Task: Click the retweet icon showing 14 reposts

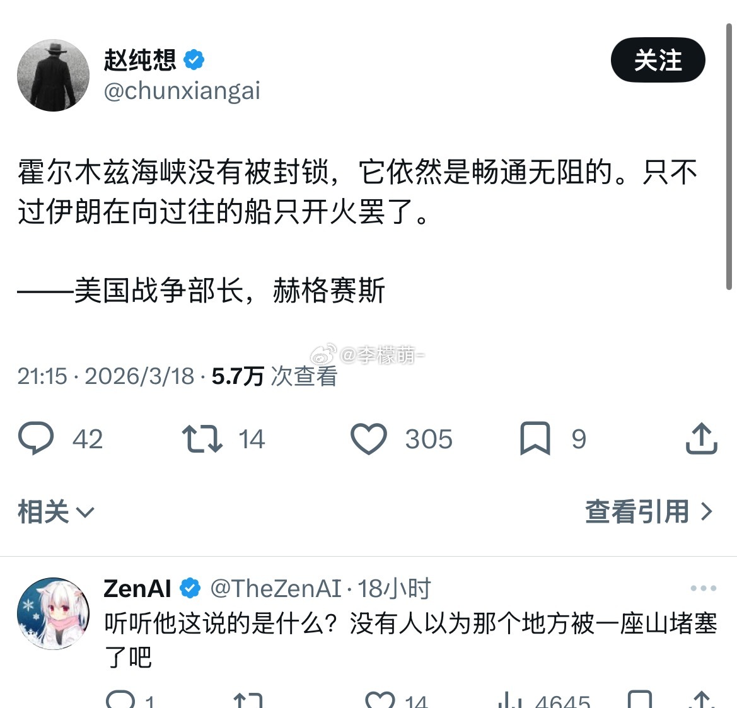Action: click(202, 439)
